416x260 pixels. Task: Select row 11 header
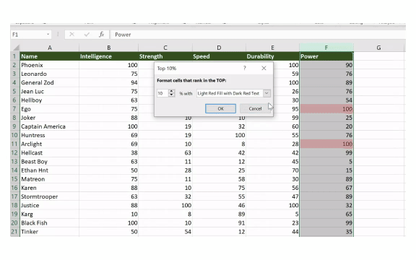point(15,144)
